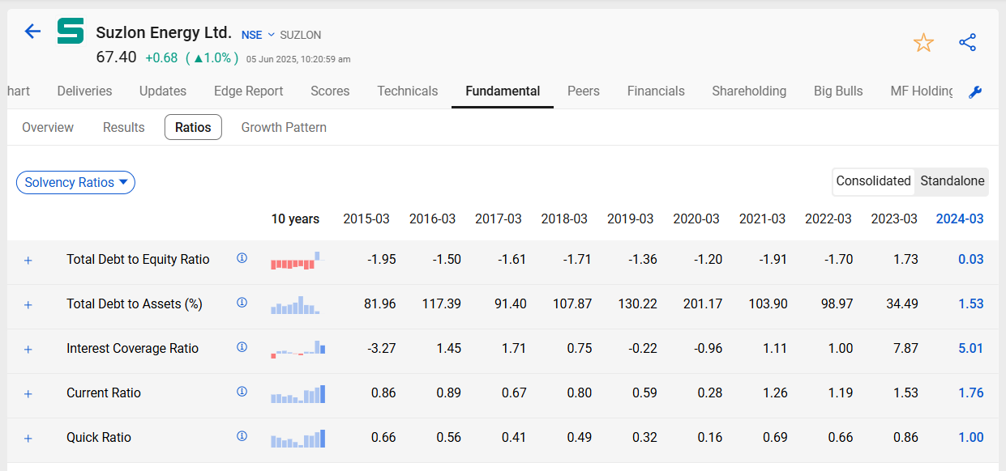Image resolution: width=1006 pixels, height=471 pixels.
Task: Open the NSE exchange dropdown
Action: [259, 35]
